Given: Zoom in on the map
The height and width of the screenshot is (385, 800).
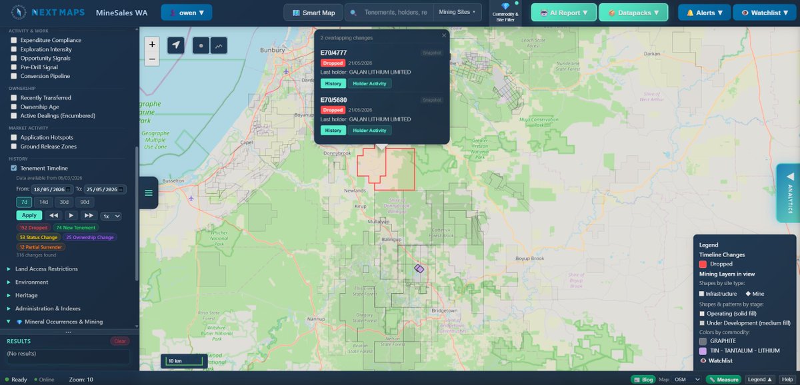Looking at the screenshot, I should click(x=153, y=45).
